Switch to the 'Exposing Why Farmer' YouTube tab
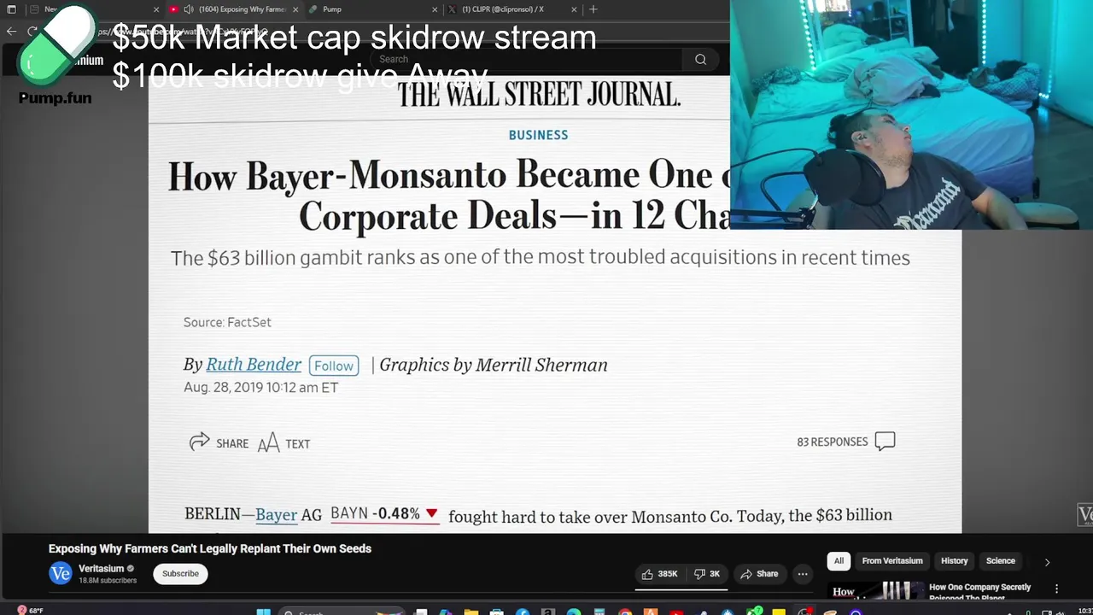This screenshot has width=1093, height=615. [242, 9]
